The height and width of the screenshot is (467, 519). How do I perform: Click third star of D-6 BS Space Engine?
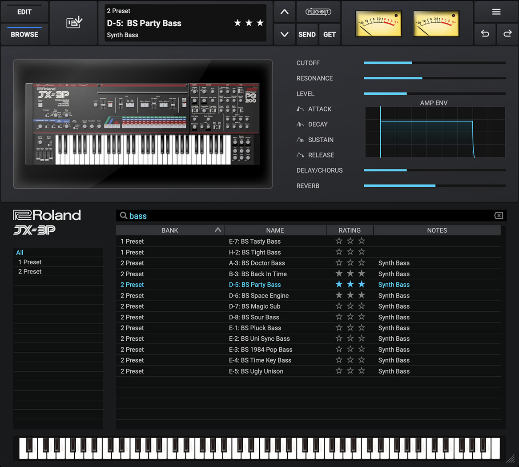tap(362, 295)
